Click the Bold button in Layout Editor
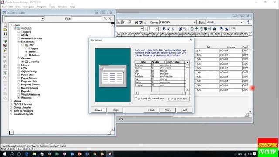This screenshot has height=157, width=279. (x=164, y=29)
